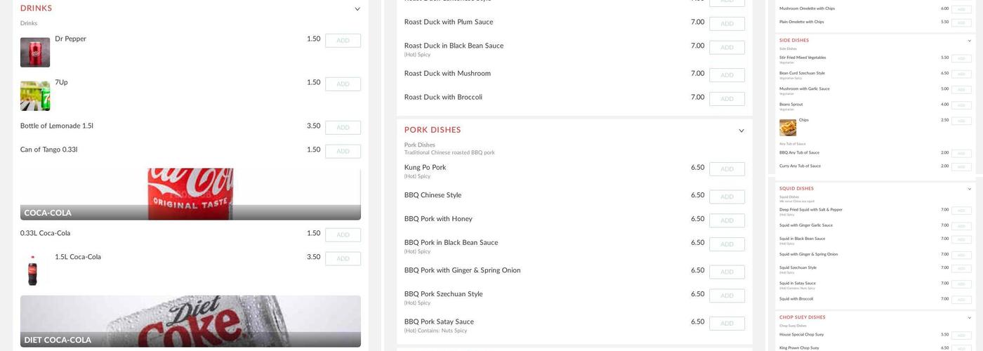Add Dr Pepper to the order
983x351 pixels.
pyautogui.click(x=343, y=41)
